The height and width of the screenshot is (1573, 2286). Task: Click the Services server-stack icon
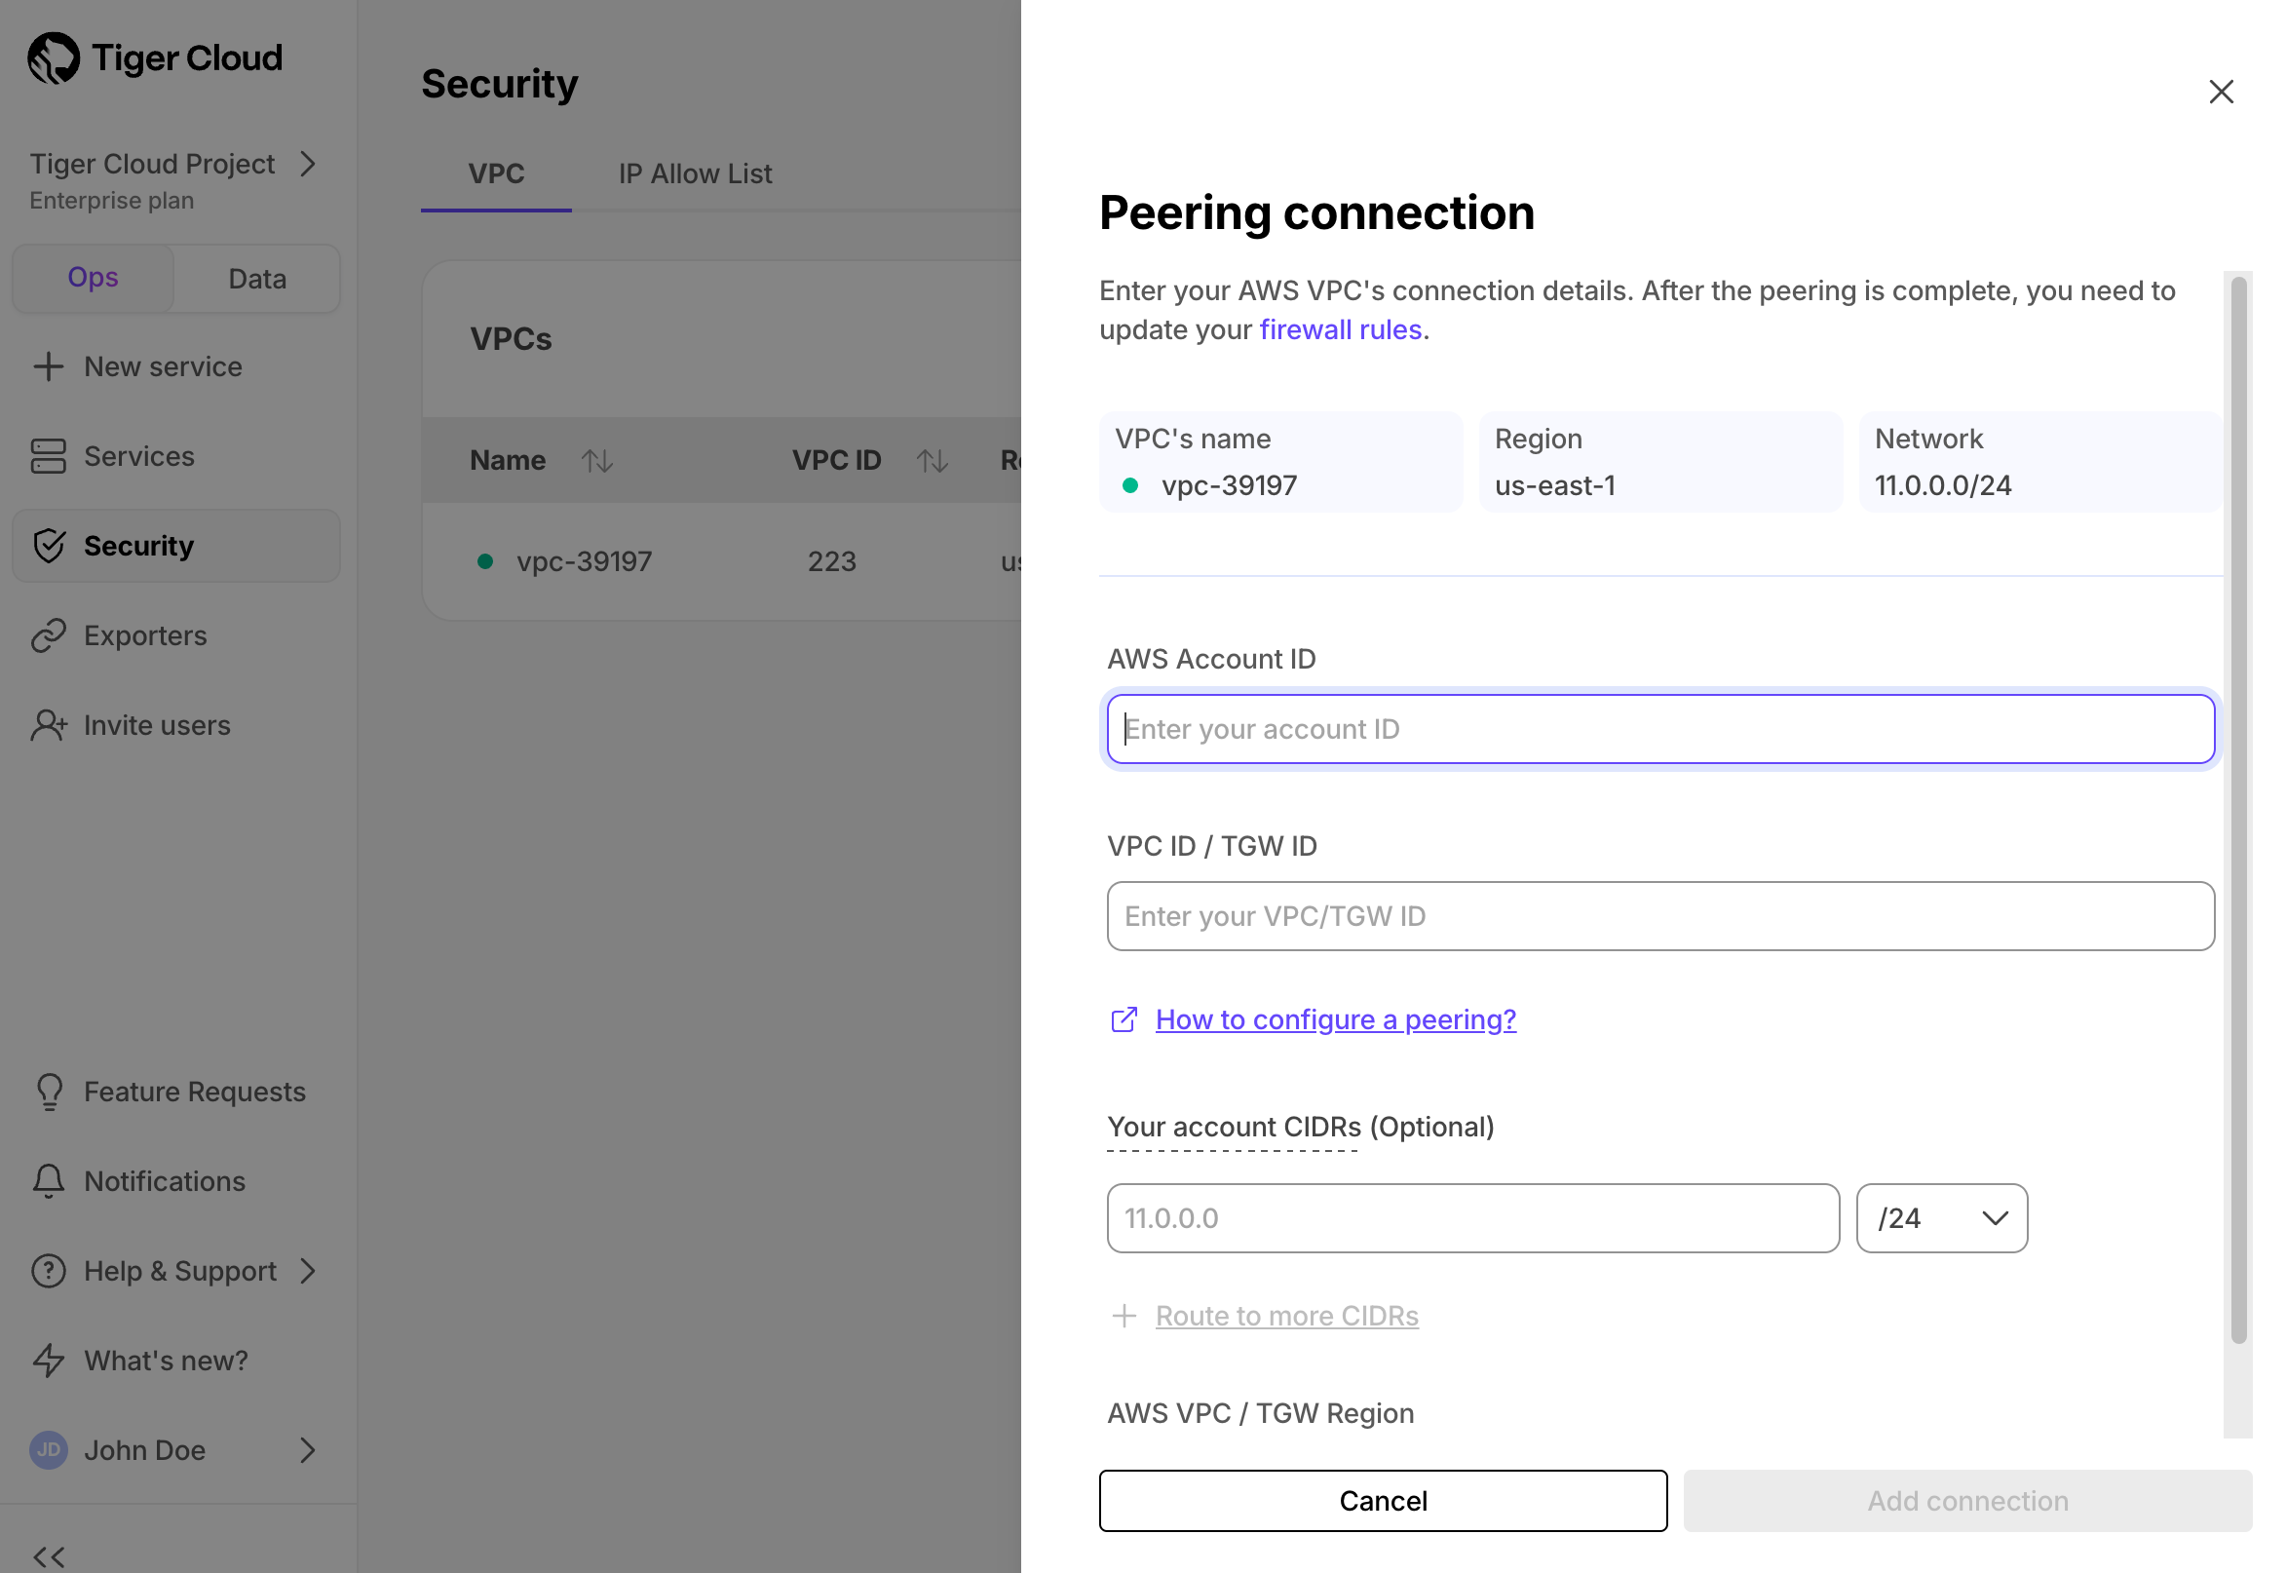pos(49,456)
